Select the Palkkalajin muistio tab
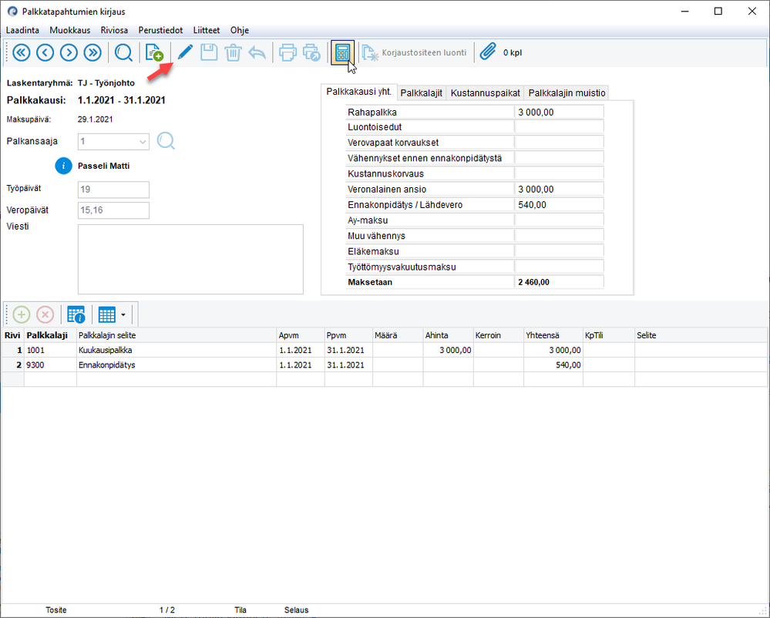This screenshot has height=618, width=770. (x=567, y=93)
